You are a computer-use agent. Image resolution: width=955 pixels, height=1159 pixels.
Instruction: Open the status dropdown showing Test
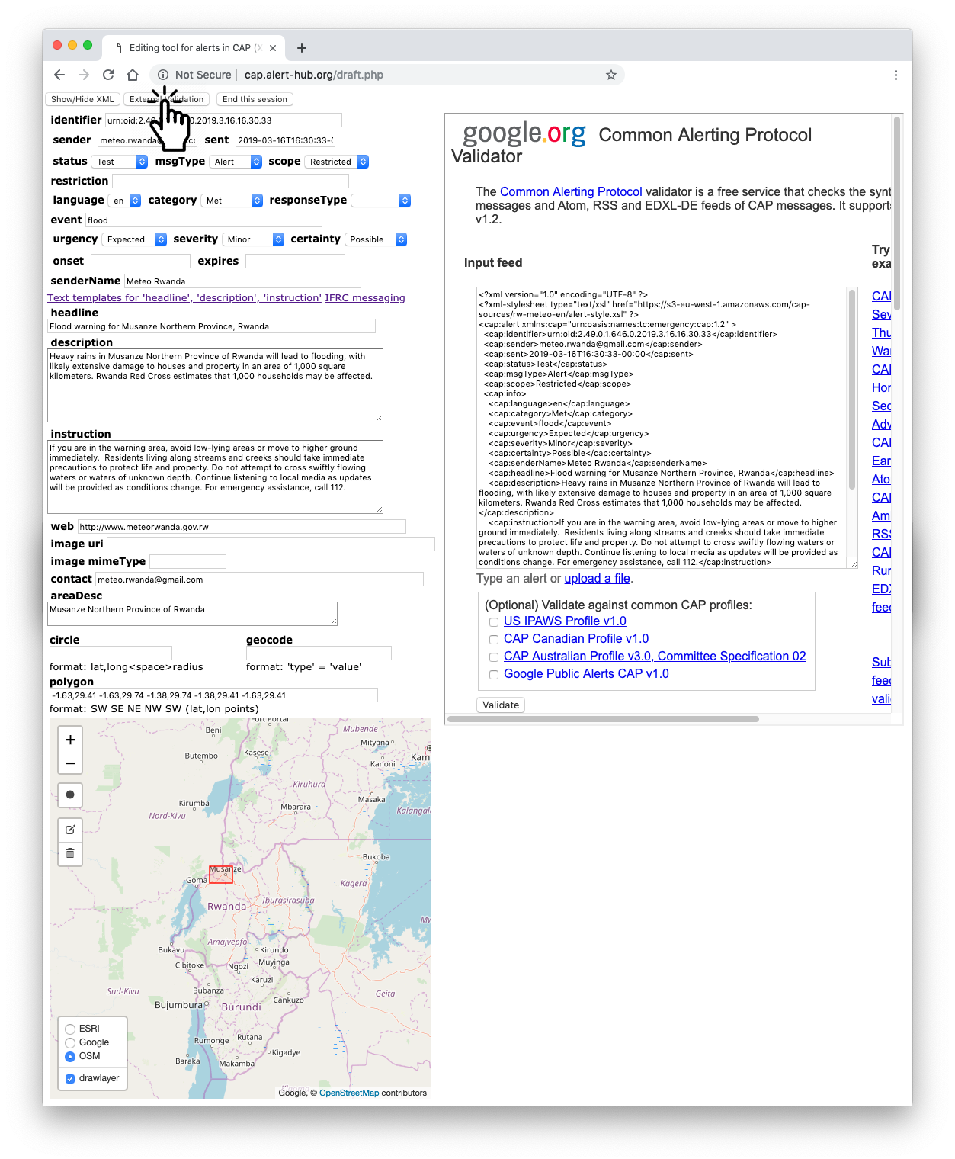pos(120,162)
